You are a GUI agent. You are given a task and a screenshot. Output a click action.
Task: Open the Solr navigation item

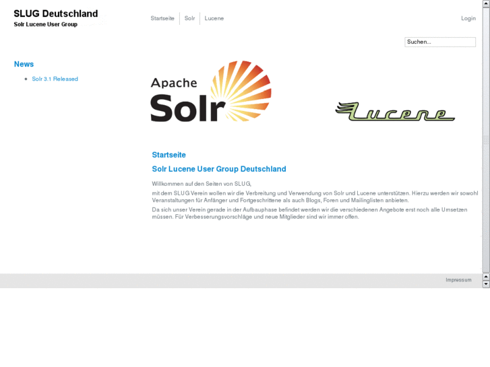coord(189,18)
